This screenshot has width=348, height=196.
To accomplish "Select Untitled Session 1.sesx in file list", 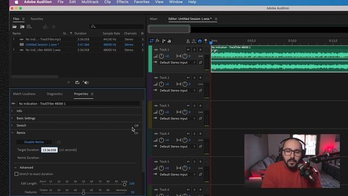I will pos(42,45).
